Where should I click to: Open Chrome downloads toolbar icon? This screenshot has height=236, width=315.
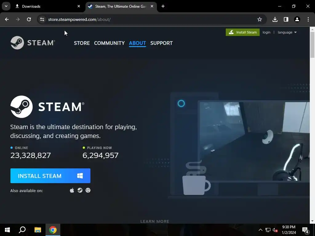pos(275,19)
